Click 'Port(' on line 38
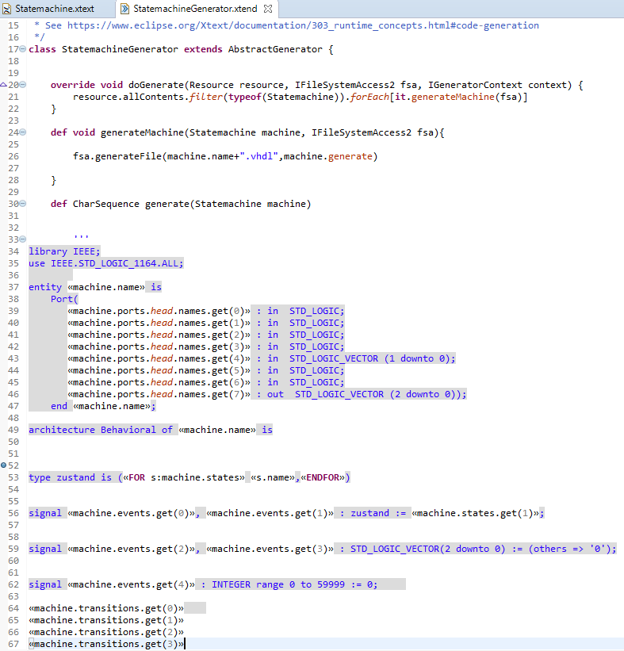The width and height of the screenshot is (624, 651). pos(64,299)
